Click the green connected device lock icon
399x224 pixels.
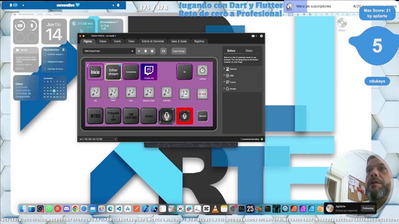coord(262,139)
